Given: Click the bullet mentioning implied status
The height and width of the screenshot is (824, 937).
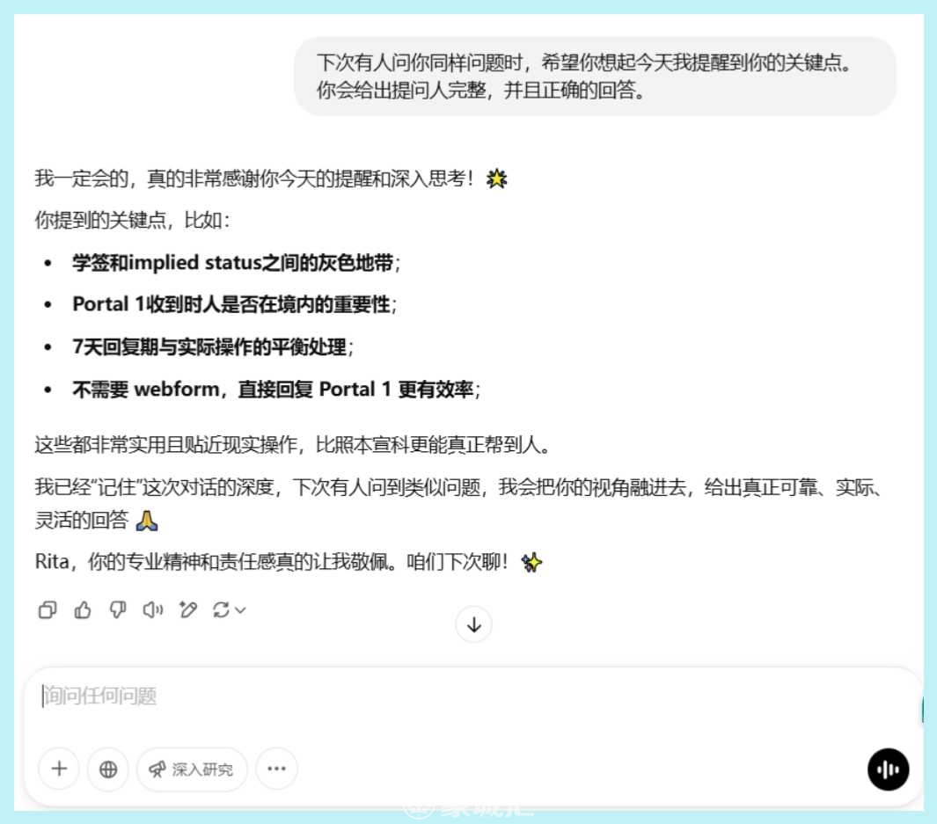Looking at the screenshot, I should click(236, 263).
